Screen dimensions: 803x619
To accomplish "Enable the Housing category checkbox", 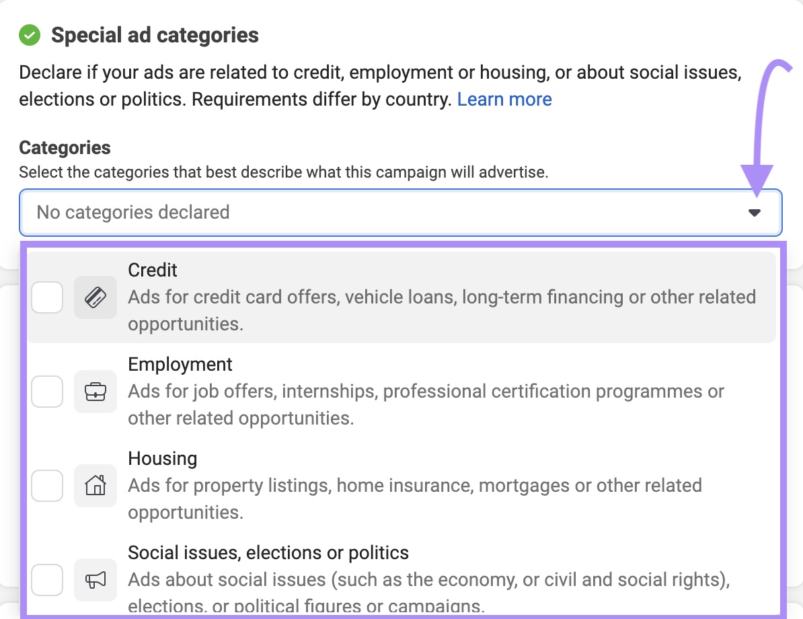I will (x=47, y=485).
